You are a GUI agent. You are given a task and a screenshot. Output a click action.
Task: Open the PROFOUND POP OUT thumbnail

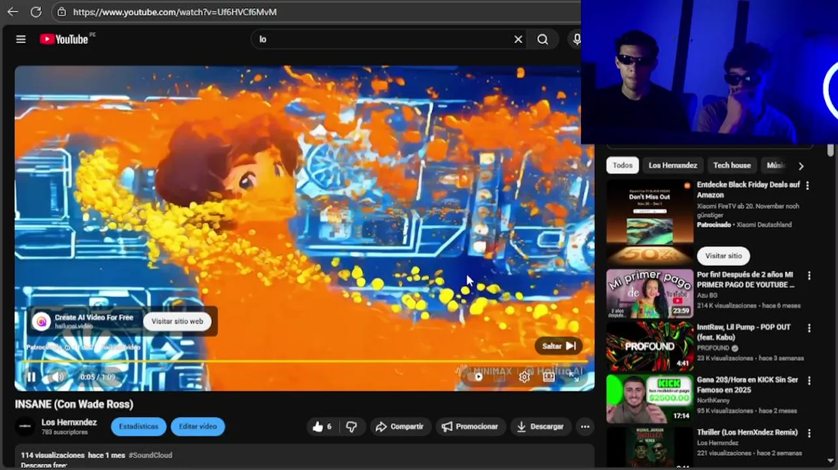pos(650,346)
